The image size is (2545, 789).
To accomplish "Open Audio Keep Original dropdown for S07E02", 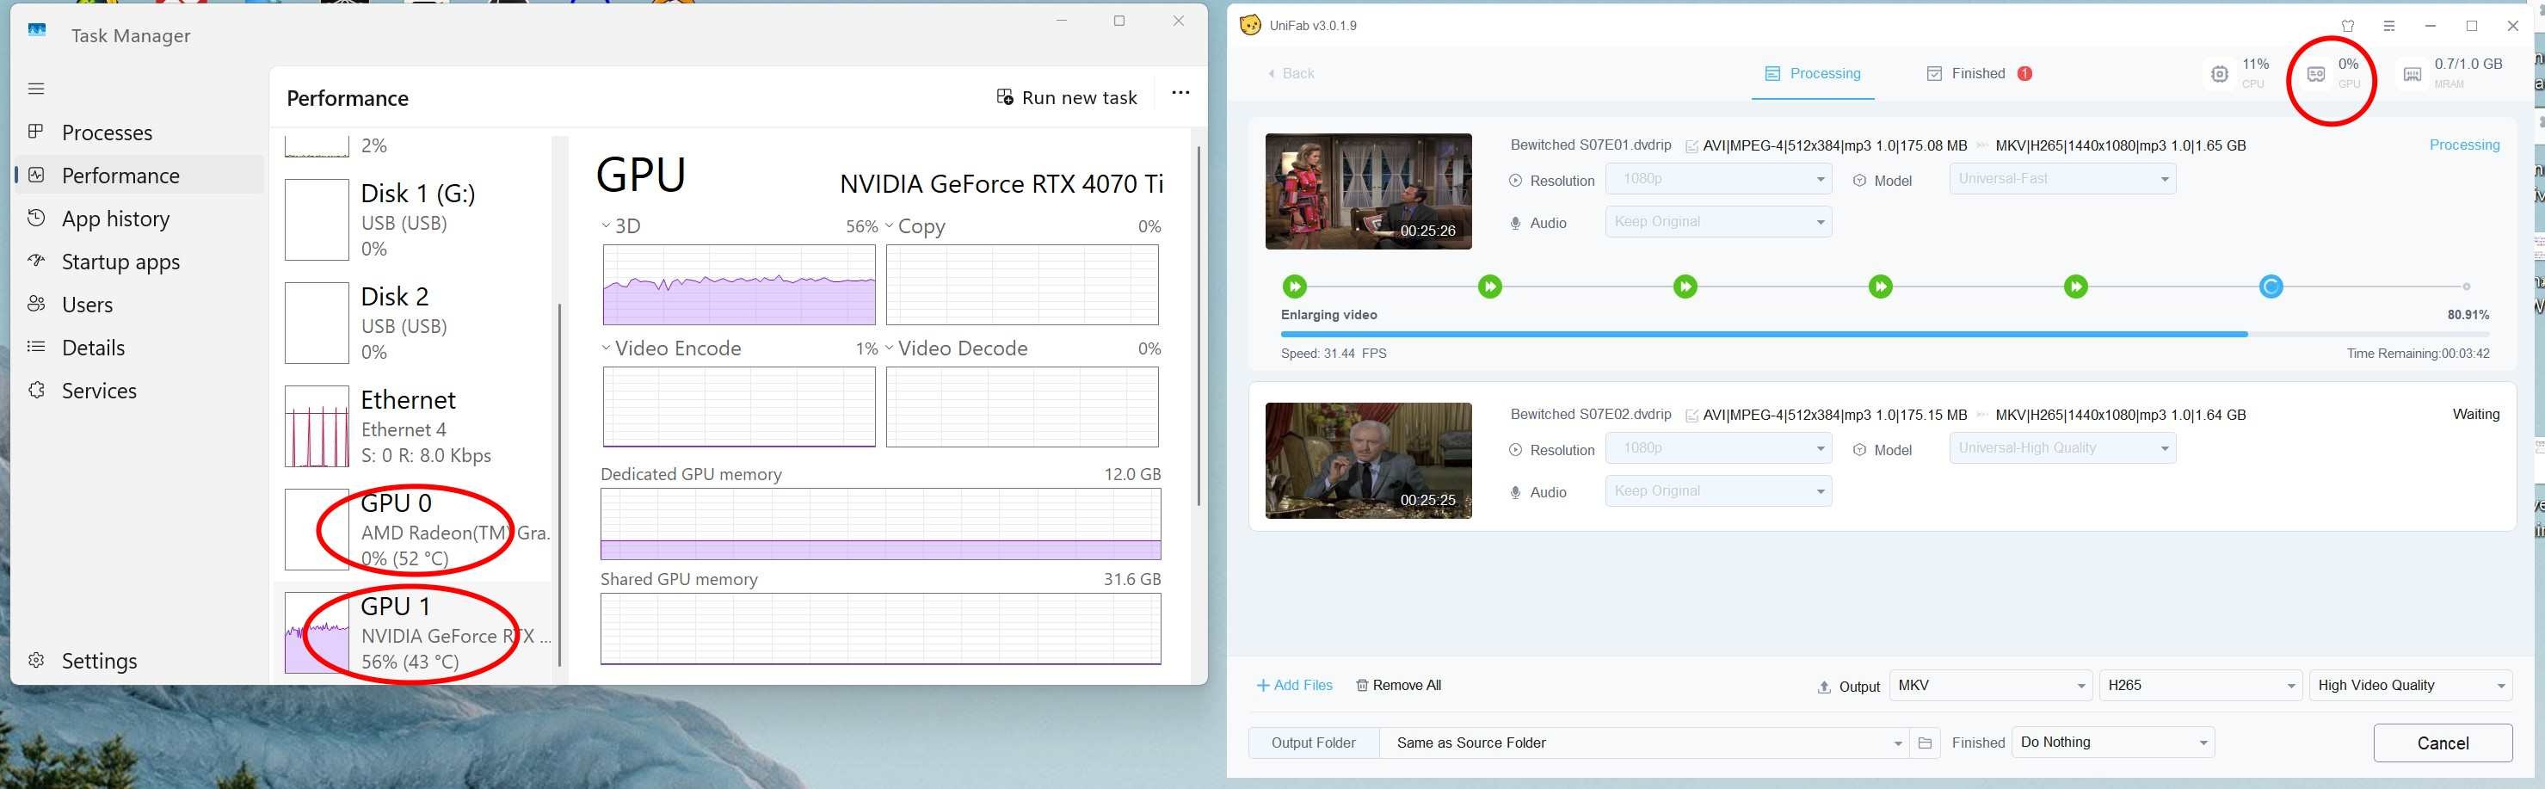I will coord(1718,490).
